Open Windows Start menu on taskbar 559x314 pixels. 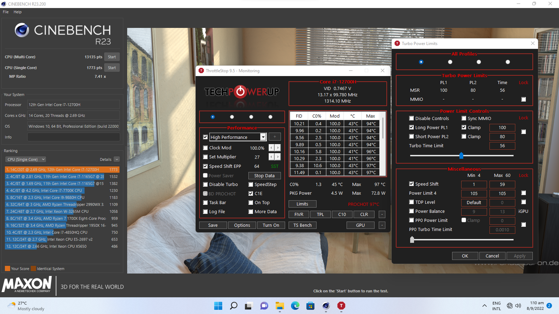pyautogui.click(x=218, y=306)
